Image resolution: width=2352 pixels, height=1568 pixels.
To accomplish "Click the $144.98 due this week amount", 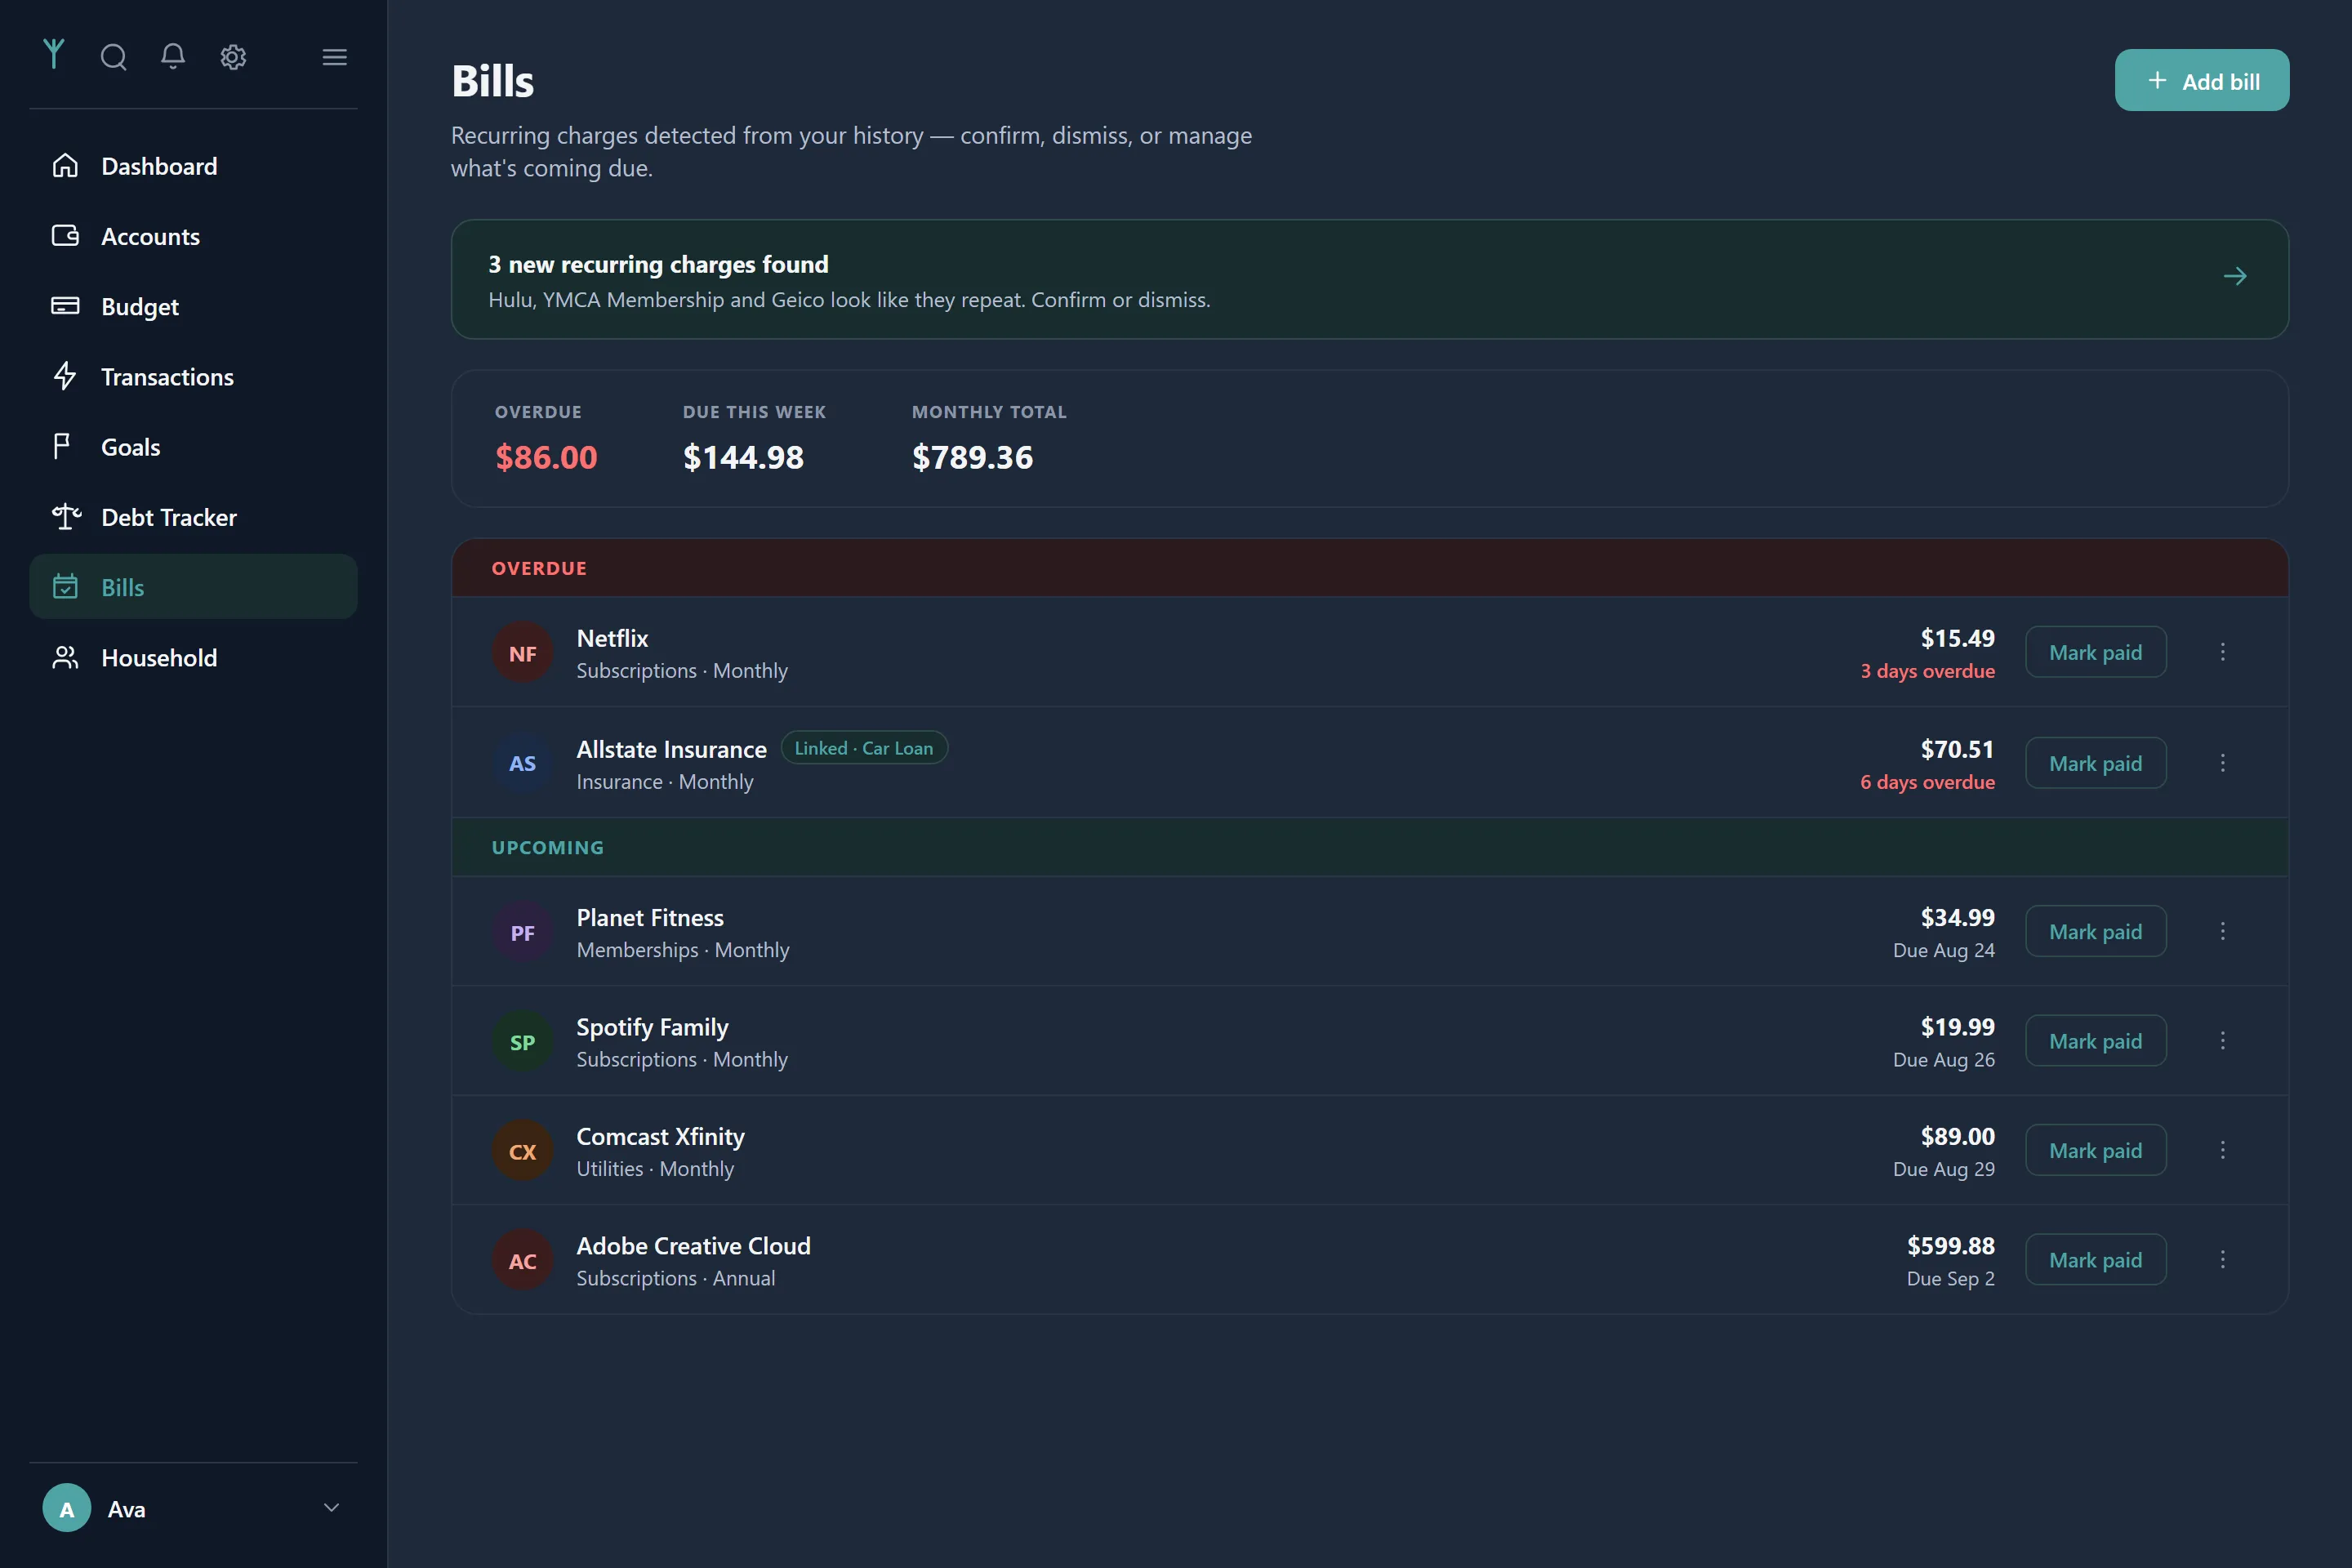I will click(x=743, y=457).
